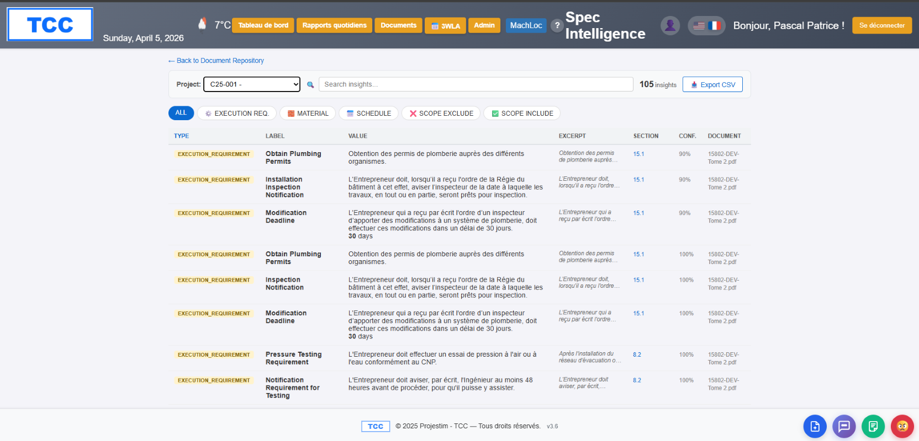The height and width of the screenshot is (441, 919).
Task: Click the footer TCC logo
Action: tap(376, 426)
